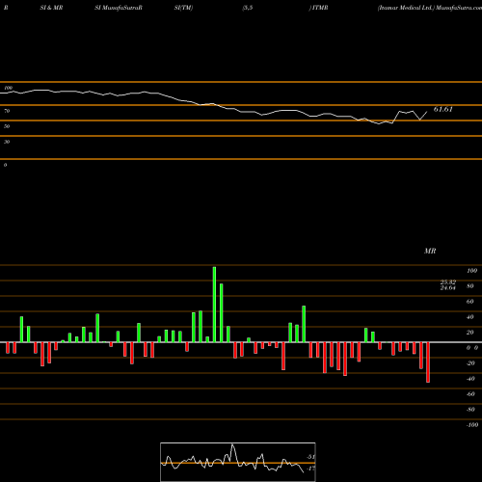The height and width of the screenshot is (482, 482).
Task: Click the 80 label on MR right axis
Action: tap(470, 286)
